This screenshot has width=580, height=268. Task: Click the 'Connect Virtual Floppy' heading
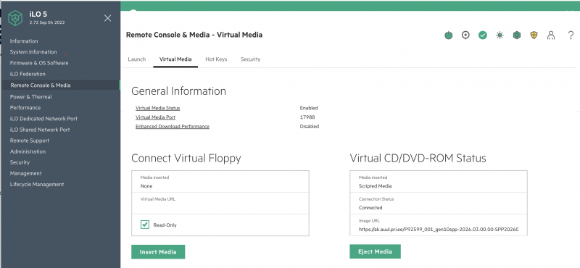click(186, 158)
